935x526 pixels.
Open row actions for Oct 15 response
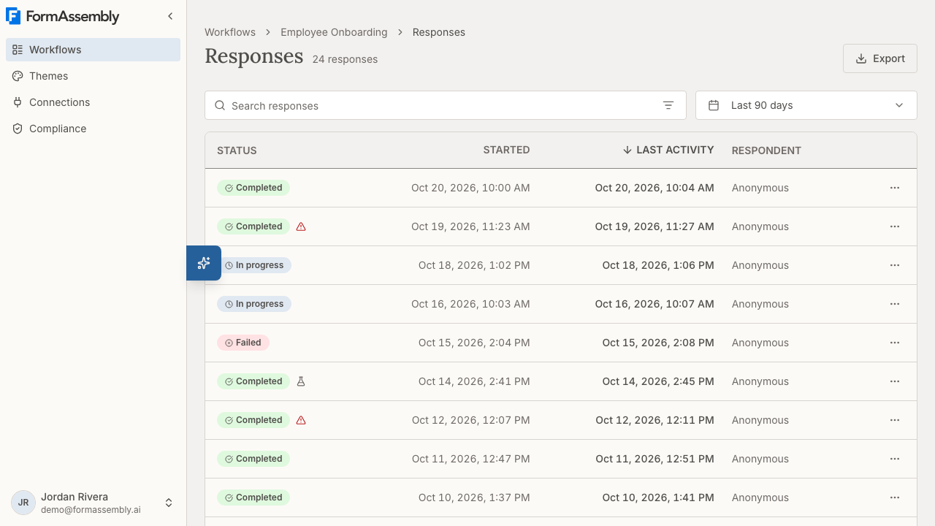(895, 343)
